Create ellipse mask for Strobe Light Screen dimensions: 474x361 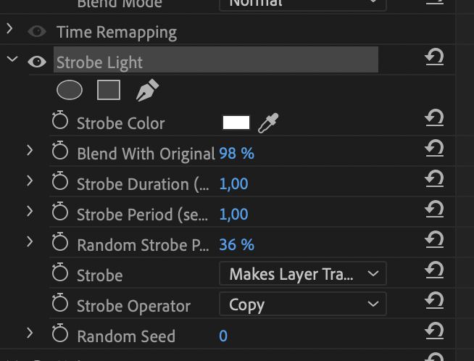(x=70, y=90)
